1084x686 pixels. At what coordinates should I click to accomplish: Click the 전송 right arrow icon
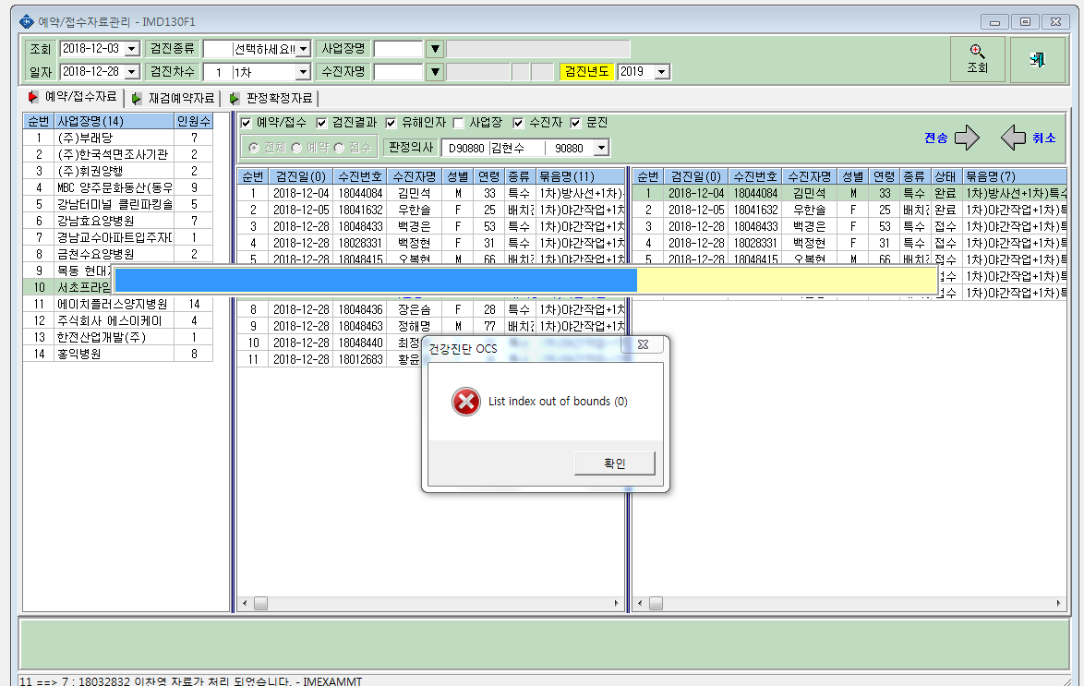coord(967,138)
